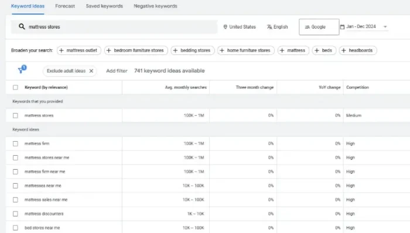Check the mattress firm keyword row
The width and height of the screenshot is (410, 233).
click(x=15, y=143)
